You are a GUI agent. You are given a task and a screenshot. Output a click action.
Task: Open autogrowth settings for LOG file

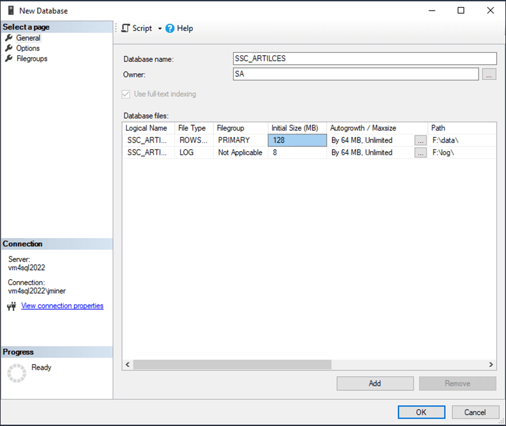(421, 153)
